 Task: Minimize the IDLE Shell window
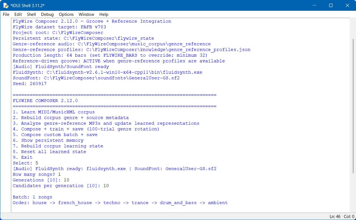click(314, 5)
